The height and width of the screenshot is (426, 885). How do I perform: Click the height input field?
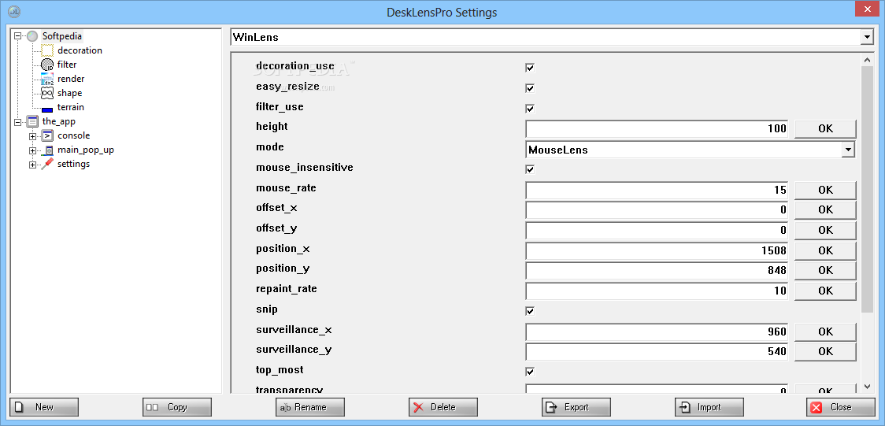point(658,129)
